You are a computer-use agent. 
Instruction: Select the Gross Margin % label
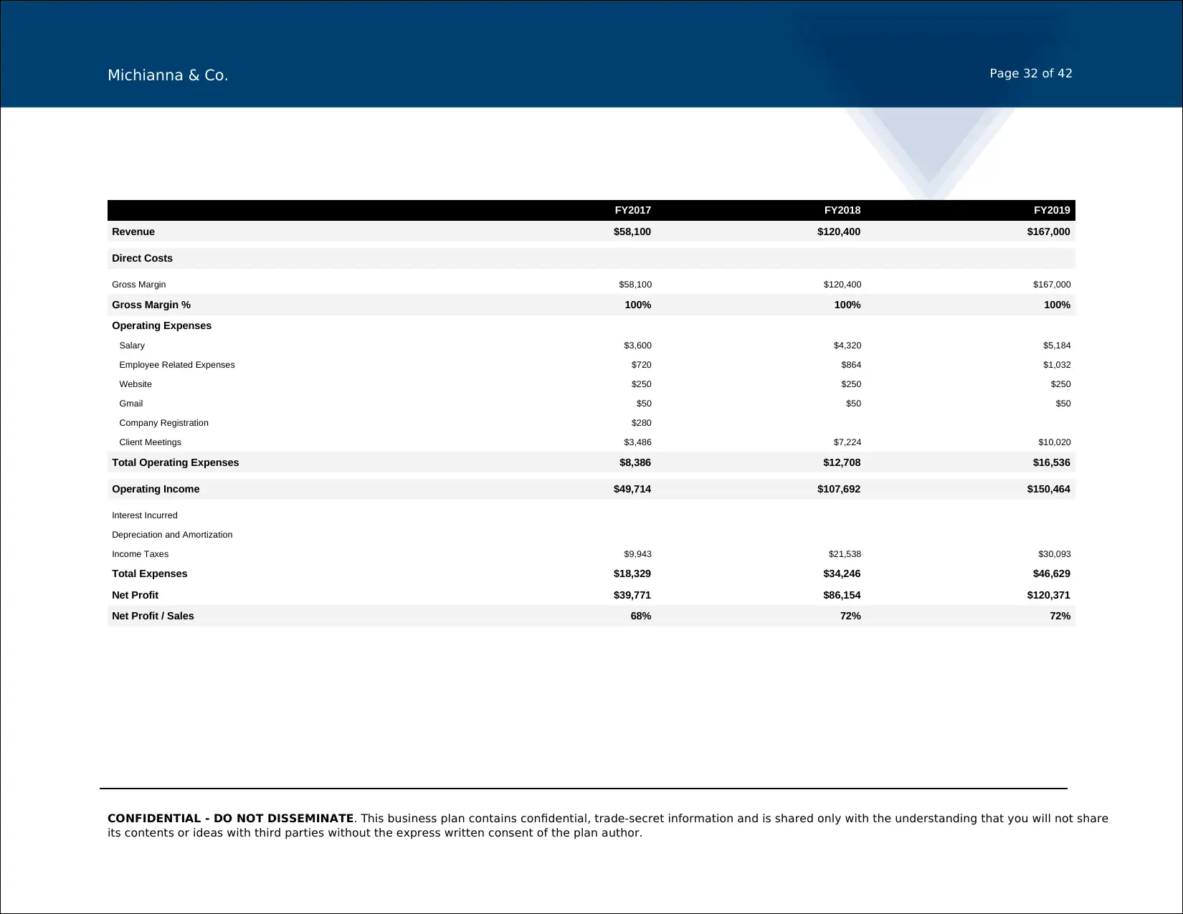151,305
